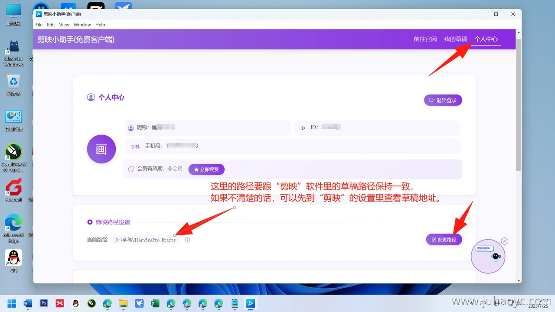
Task: Click the 昵称 profile icon
Action: coord(131,128)
